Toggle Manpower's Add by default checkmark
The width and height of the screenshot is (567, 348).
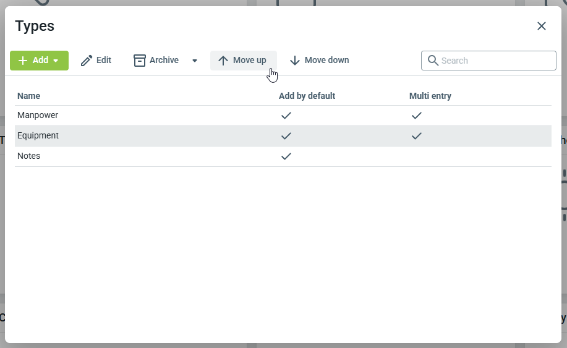coord(286,116)
